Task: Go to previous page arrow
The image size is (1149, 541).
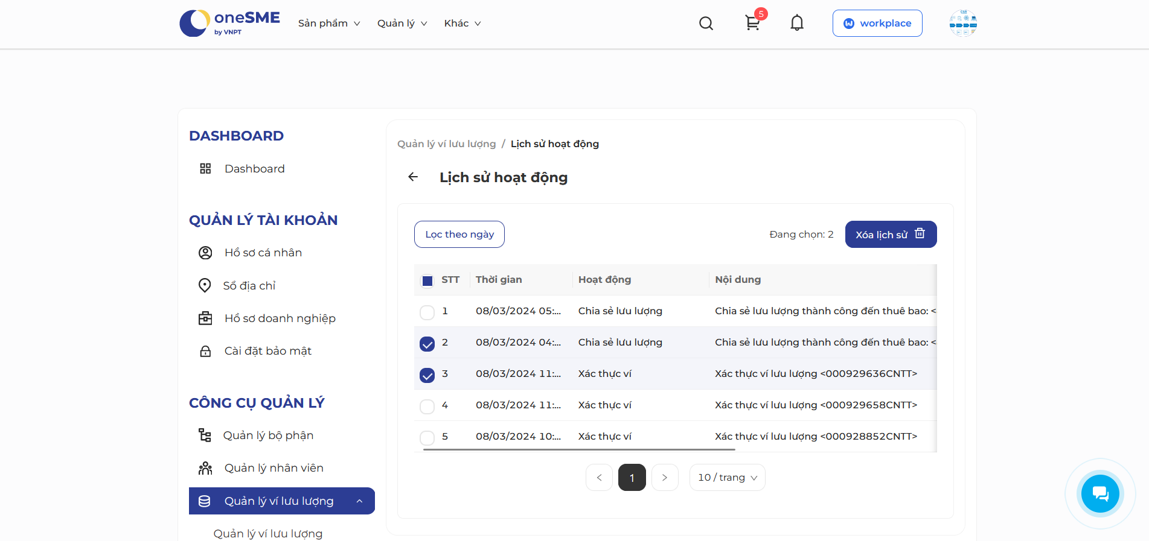Action: [x=599, y=477]
